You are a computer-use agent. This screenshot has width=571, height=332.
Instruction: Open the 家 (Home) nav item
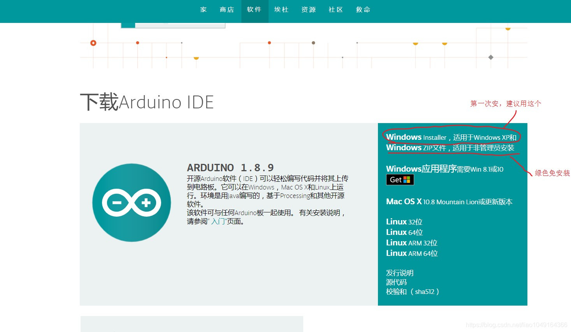click(203, 10)
